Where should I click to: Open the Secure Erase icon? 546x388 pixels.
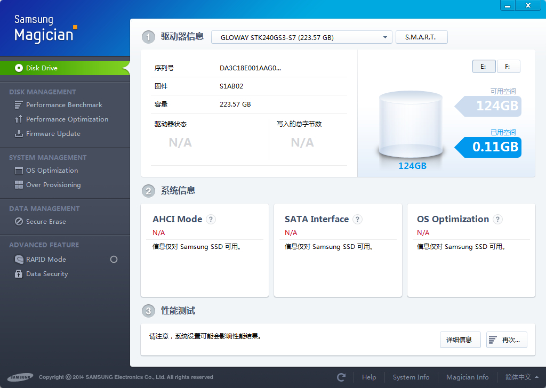(19, 222)
